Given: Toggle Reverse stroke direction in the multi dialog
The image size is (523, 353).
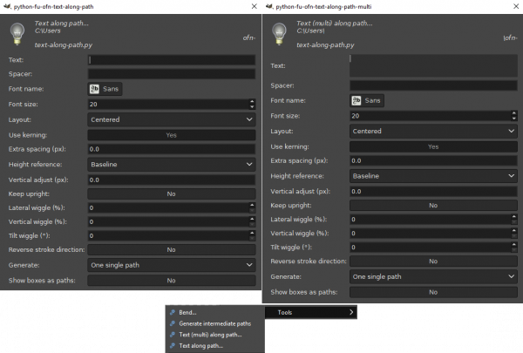Looking at the screenshot, I should [433, 261].
